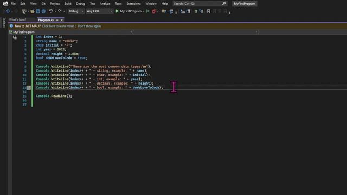Screen dimensions: 347x195
Task: Click Start Without Debugging outline play icon
Action: click(147, 11)
